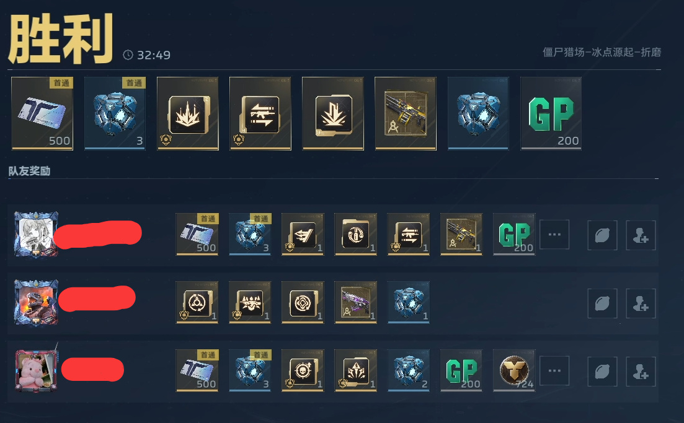This screenshot has height=423, width=684.
Task: Click the 500 ticket reward in top row
Action: pos(42,114)
